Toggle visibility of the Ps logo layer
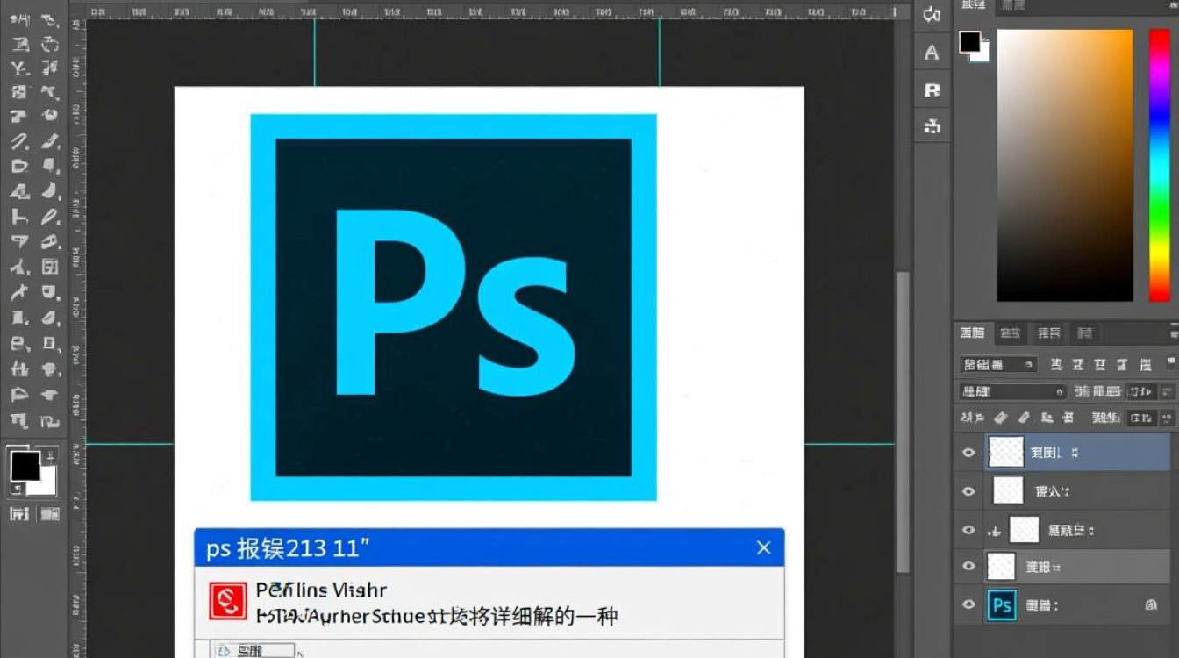 click(968, 604)
